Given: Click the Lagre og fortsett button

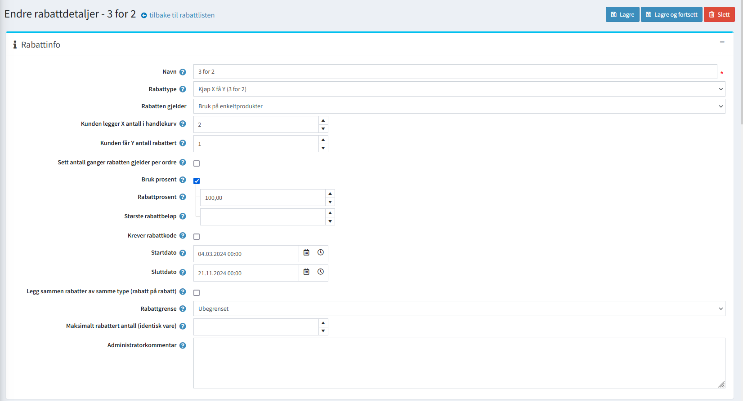Looking at the screenshot, I should tap(671, 15).
